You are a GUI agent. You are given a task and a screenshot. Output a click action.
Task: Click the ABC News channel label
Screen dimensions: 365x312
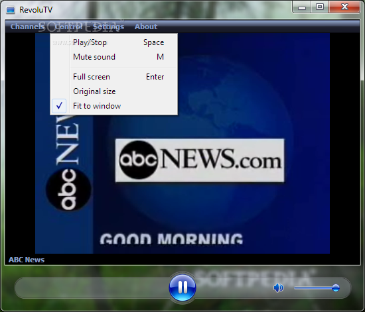(27, 260)
